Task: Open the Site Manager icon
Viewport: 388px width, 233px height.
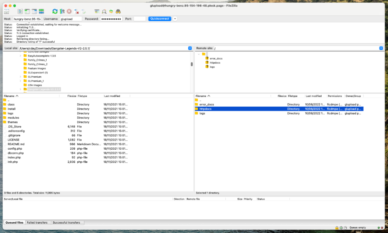Action: click(x=7, y=12)
